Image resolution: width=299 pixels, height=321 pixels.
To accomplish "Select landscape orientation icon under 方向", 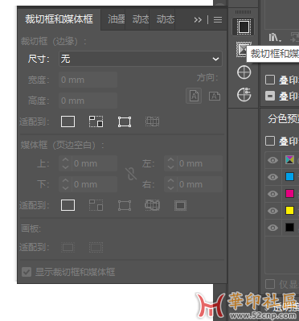I will [215, 96].
